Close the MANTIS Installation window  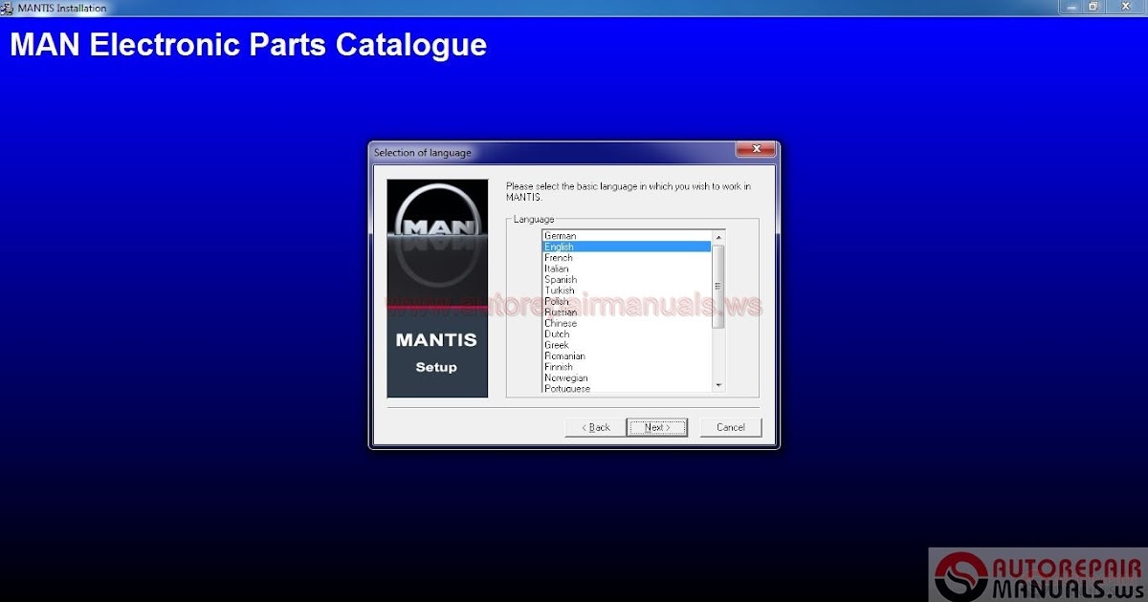pyautogui.click(x=1125, y=7)
